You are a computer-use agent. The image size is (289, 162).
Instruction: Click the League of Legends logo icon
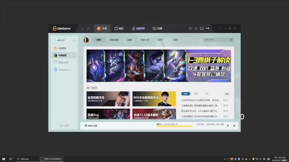pos(86,40)
